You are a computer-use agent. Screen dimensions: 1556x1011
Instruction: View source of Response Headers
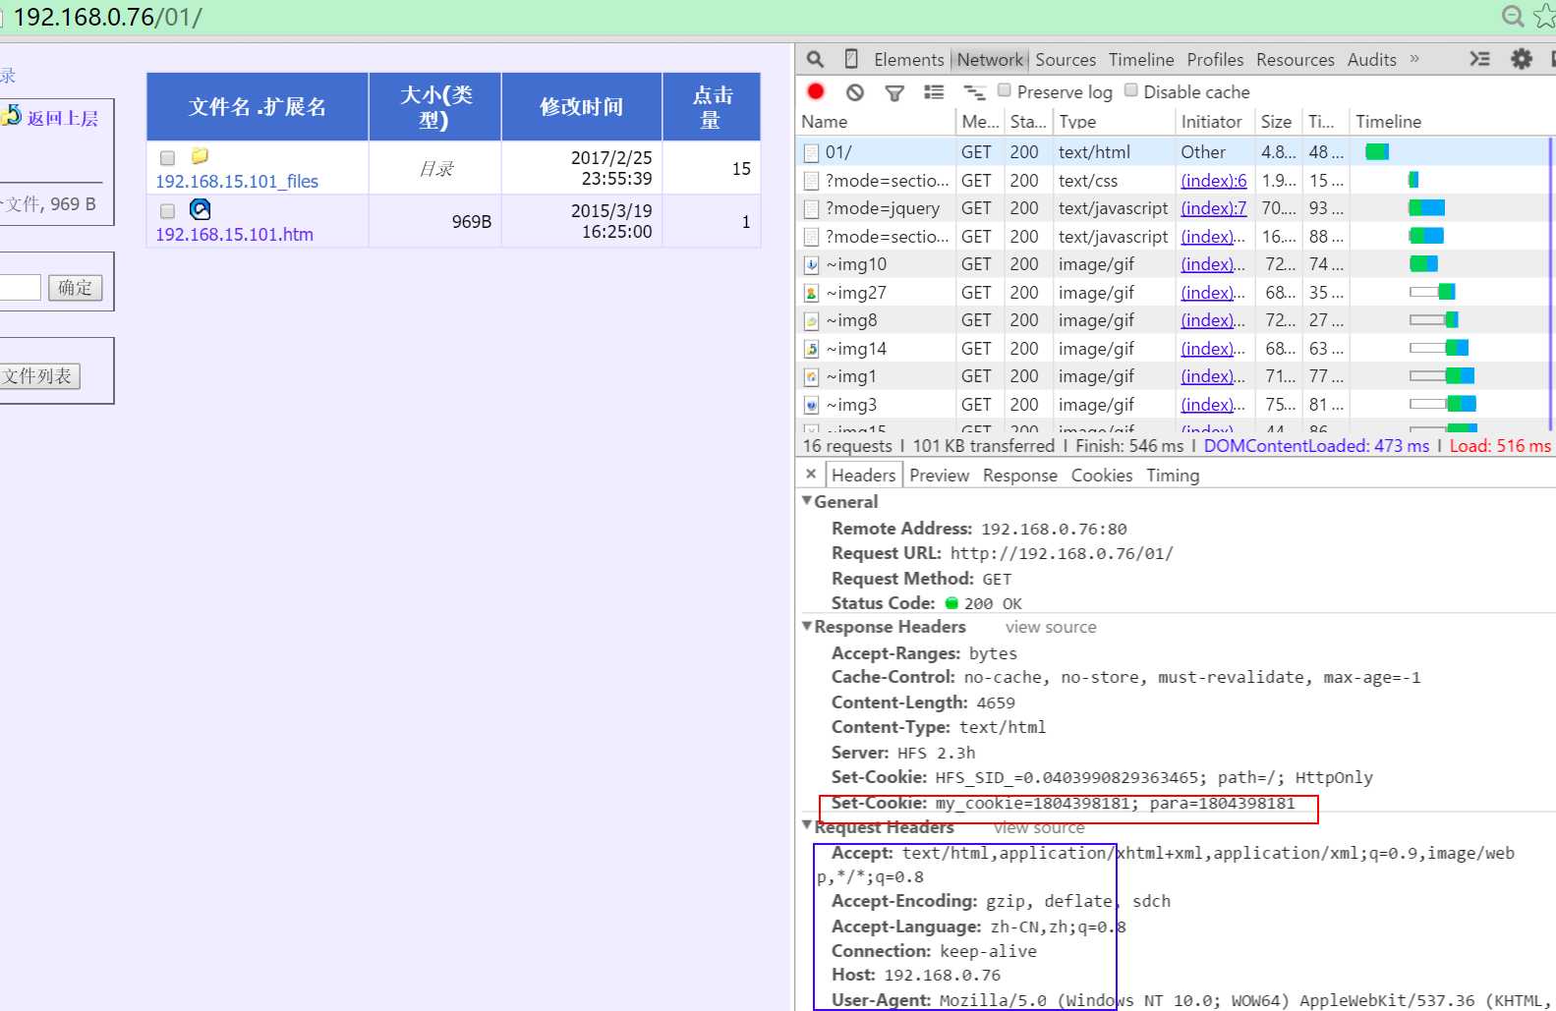pyautogui.click(x=1051, y=627)
